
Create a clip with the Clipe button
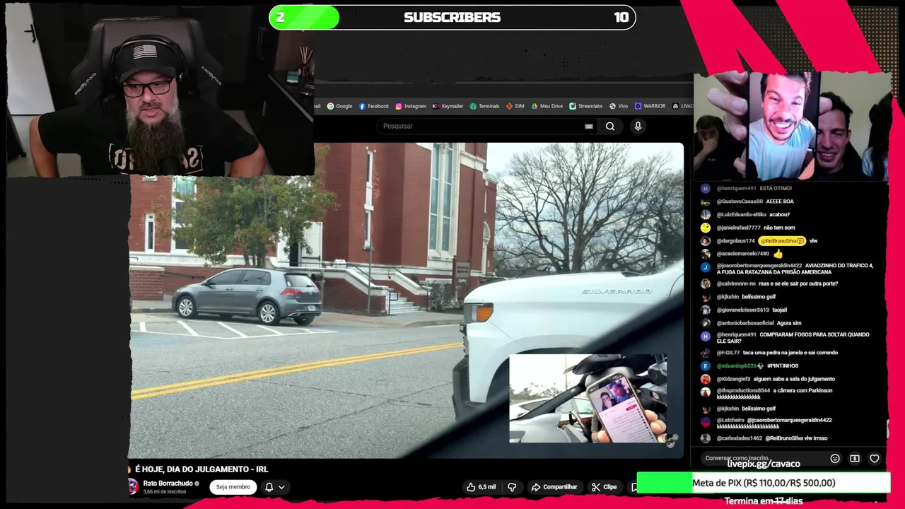point(605,487)
